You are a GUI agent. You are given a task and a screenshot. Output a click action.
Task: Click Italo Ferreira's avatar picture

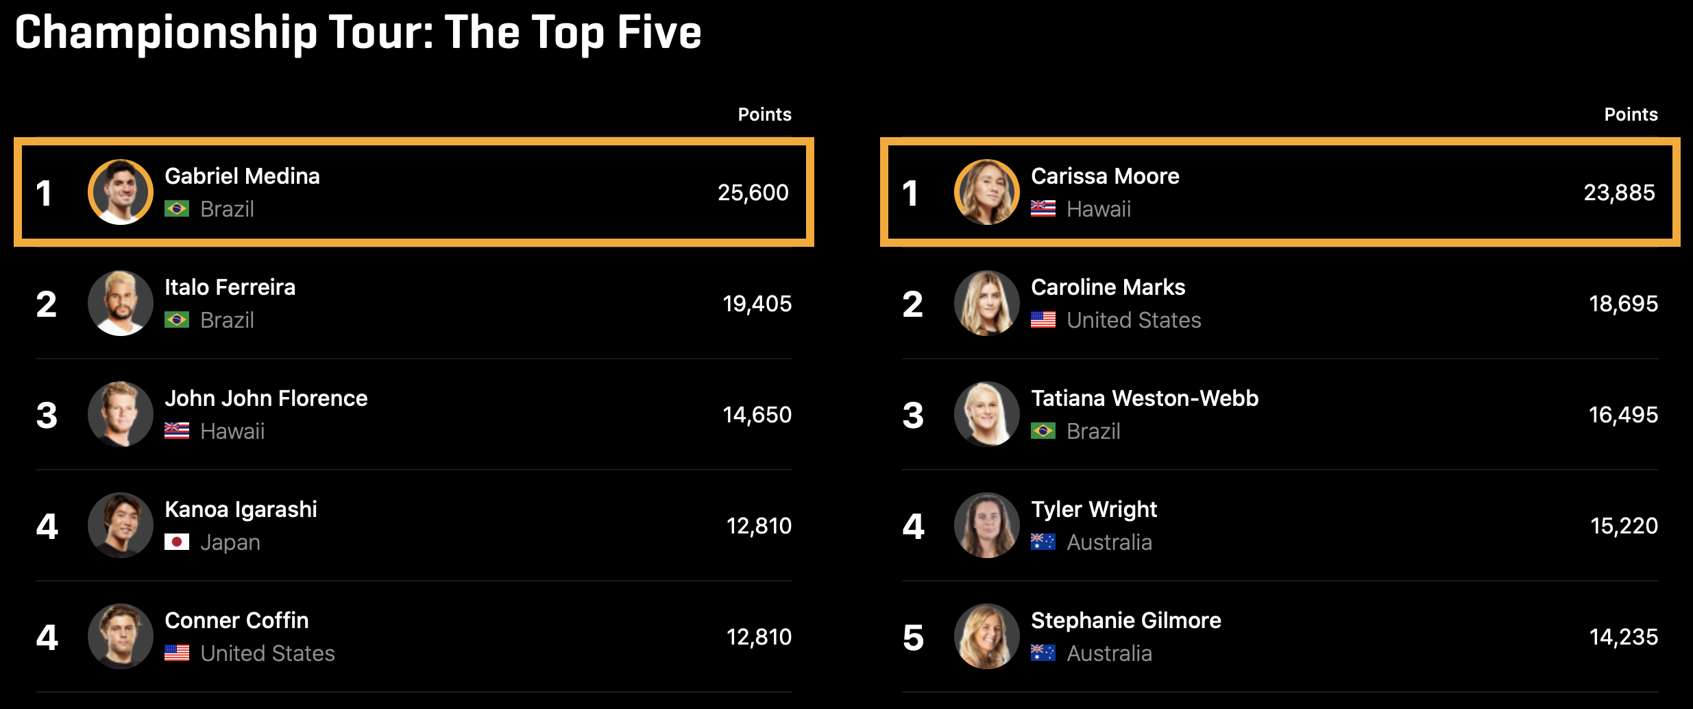121,303
